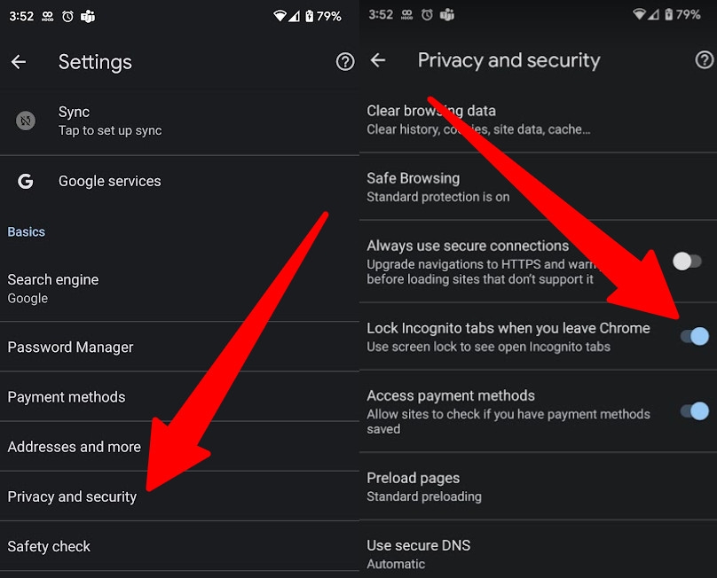Open Privacy and security settings
This screenshot has width=717, height=578.
point(72,496)
